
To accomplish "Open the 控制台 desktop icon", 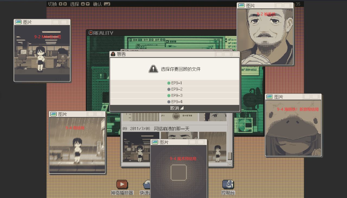I will click(228, 185).
